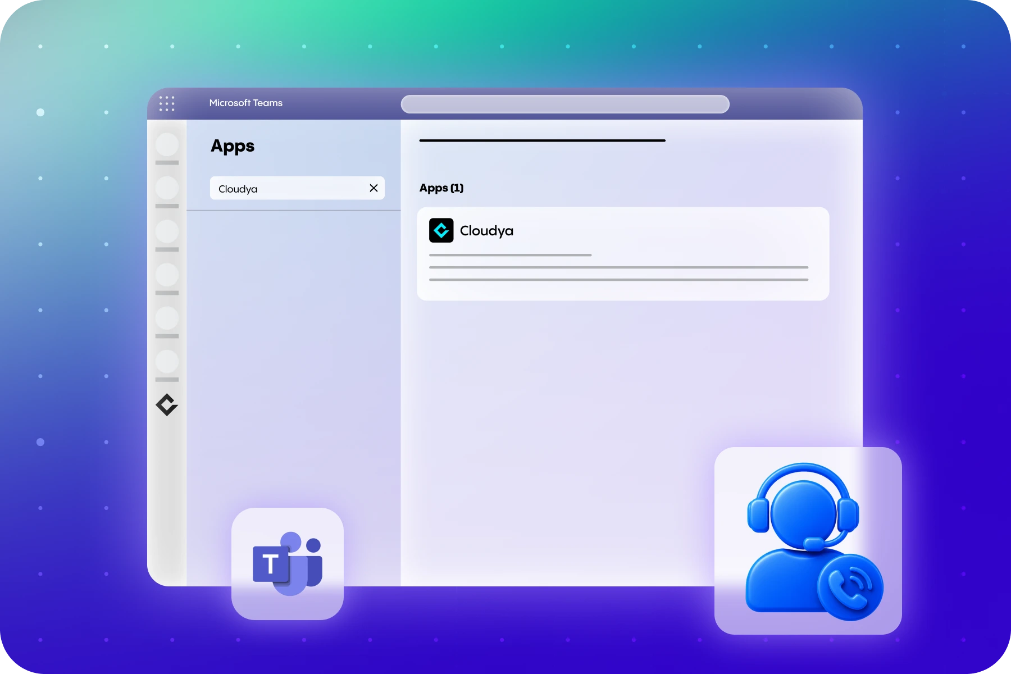
Task: Open the Cloudya app result card
Action: [x=623, y=254]
